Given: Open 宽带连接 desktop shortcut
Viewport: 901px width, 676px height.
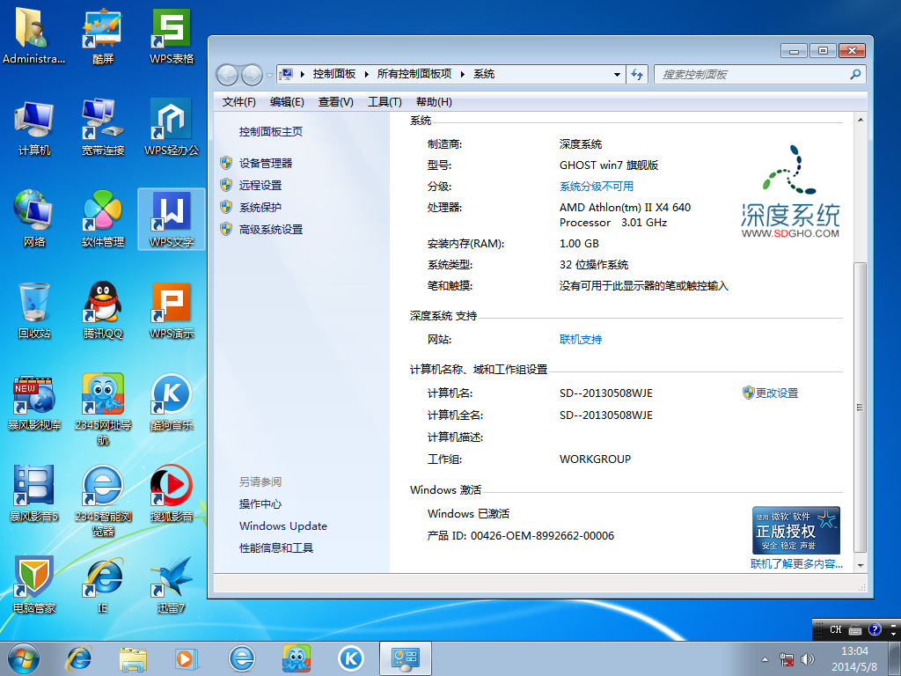Looking at the screenshot, I should pyautogui.click(x=102, y=128).
